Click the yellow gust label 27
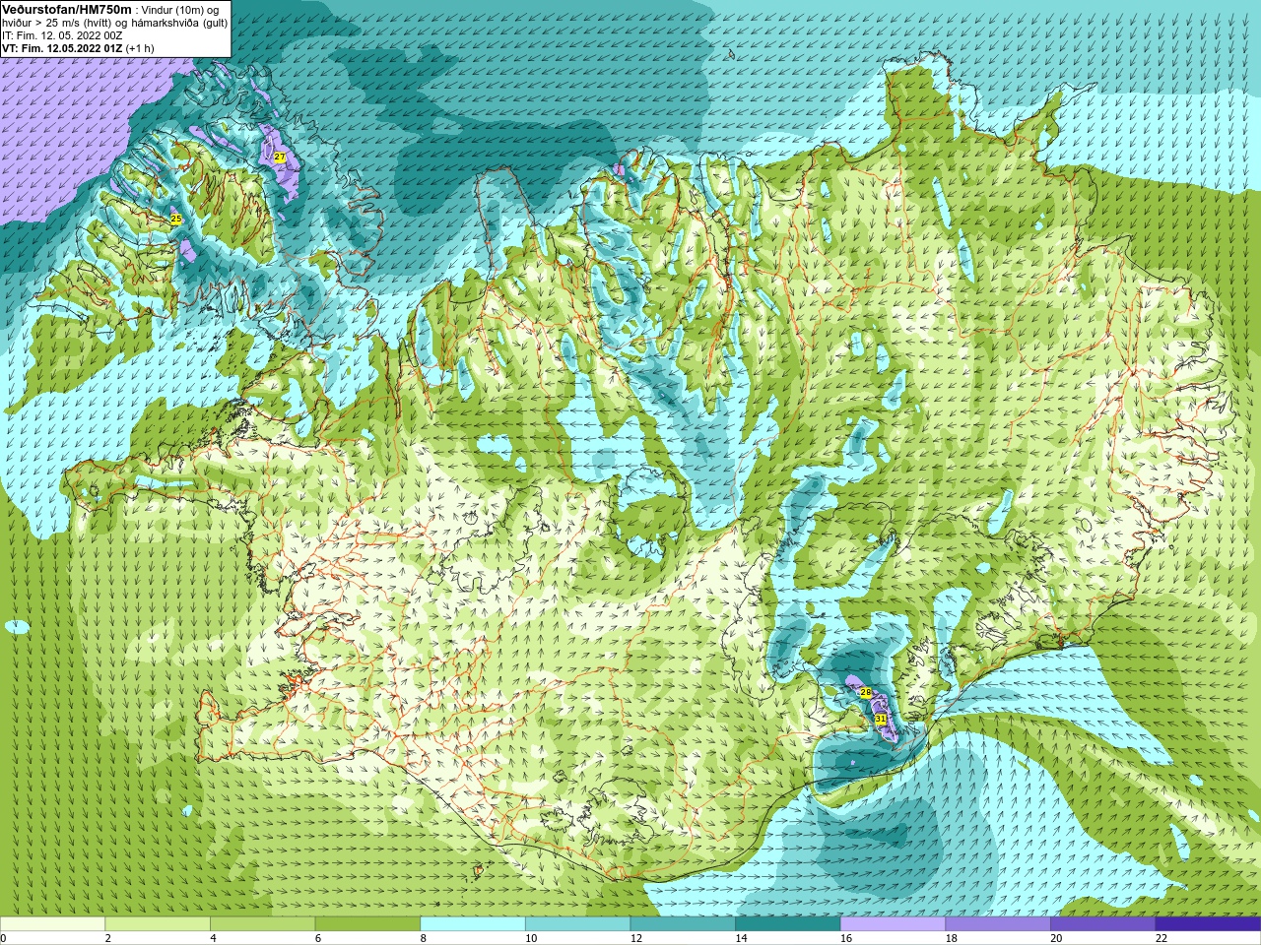Image resolution: width=1261 pixels, height=945 pixels. pyautogui.click(x=280, y=157)
